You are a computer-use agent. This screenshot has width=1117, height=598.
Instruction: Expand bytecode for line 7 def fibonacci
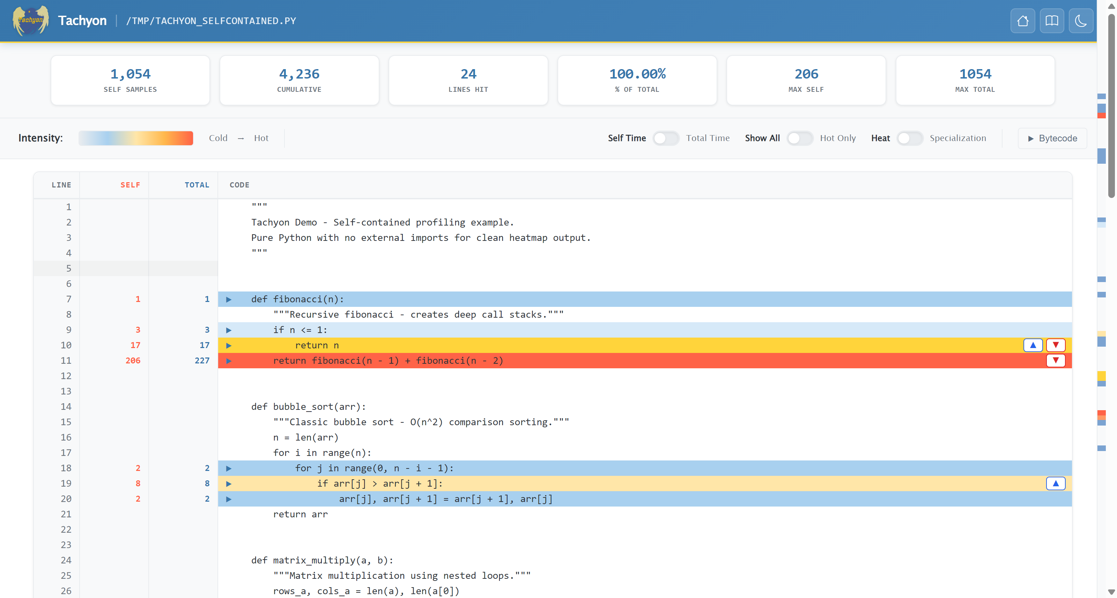tap(229, 299)
